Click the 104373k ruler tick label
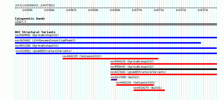Screen dimensions: 224x100 pos(203,10)
